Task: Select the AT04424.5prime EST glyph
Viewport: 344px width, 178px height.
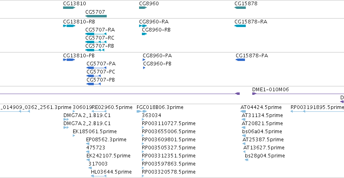Action: [x=243, y=111]
